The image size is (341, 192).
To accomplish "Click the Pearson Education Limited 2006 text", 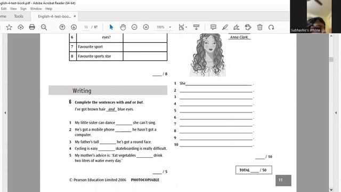I will point(98,180).
